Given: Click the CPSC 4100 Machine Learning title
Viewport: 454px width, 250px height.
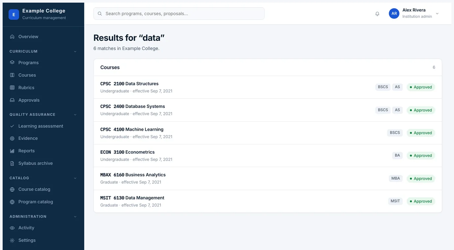Looking at the screenshot, I should [x=132, y=129].
